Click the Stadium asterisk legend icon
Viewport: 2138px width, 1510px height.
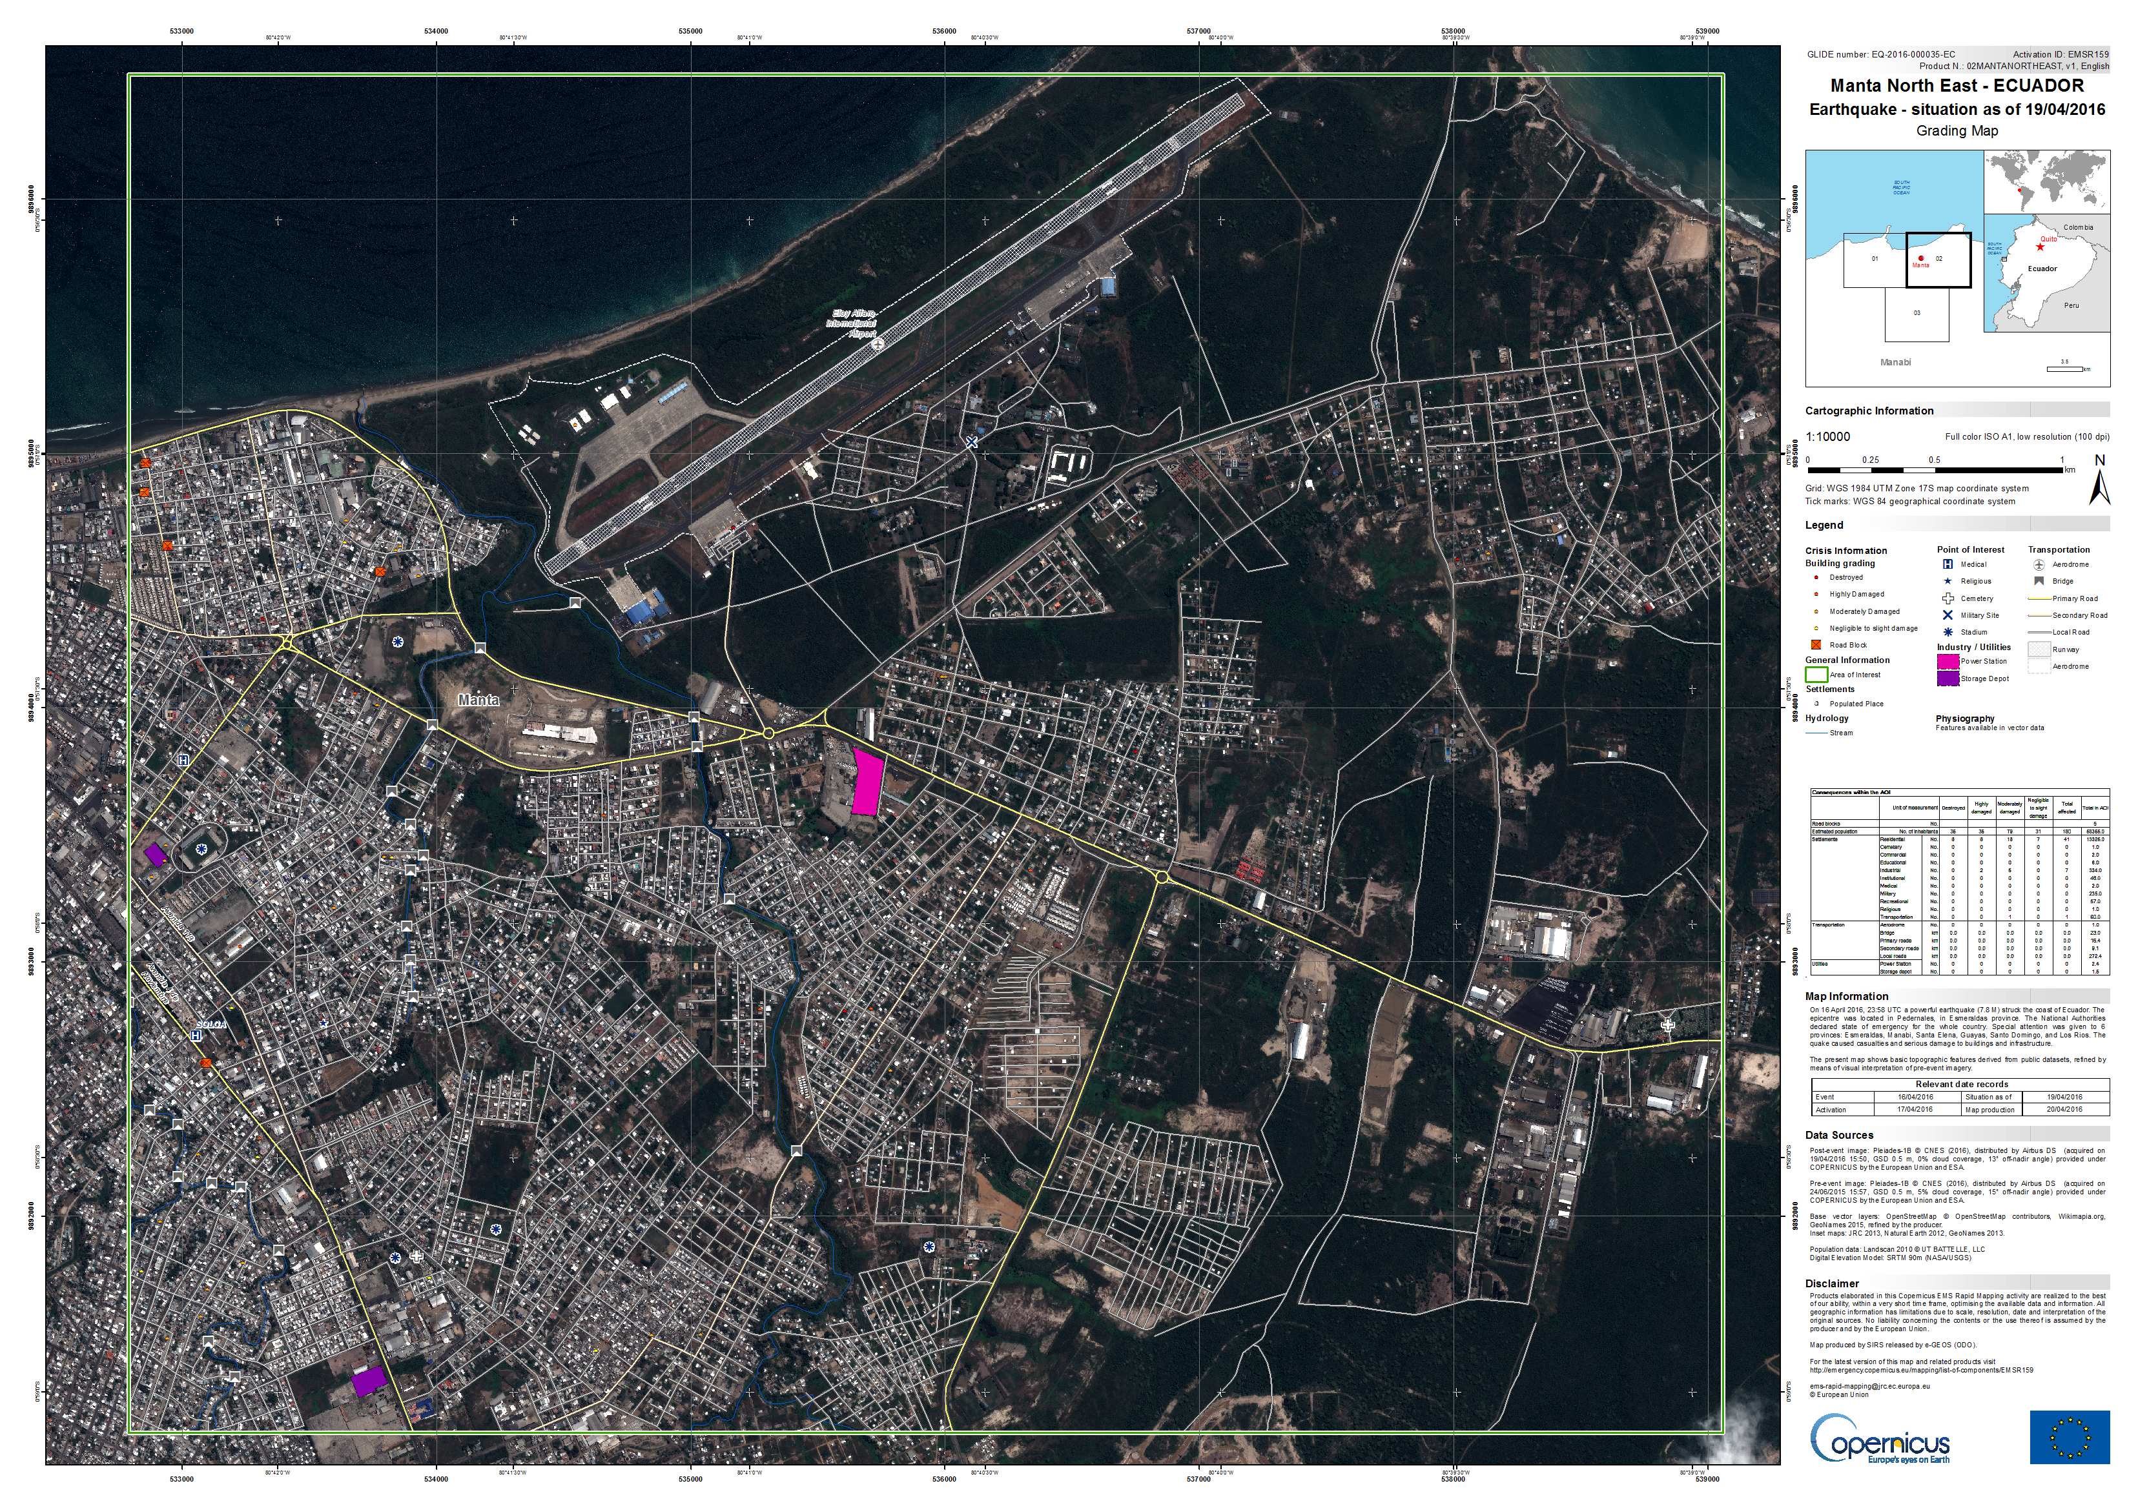[x=1947, y=632]
